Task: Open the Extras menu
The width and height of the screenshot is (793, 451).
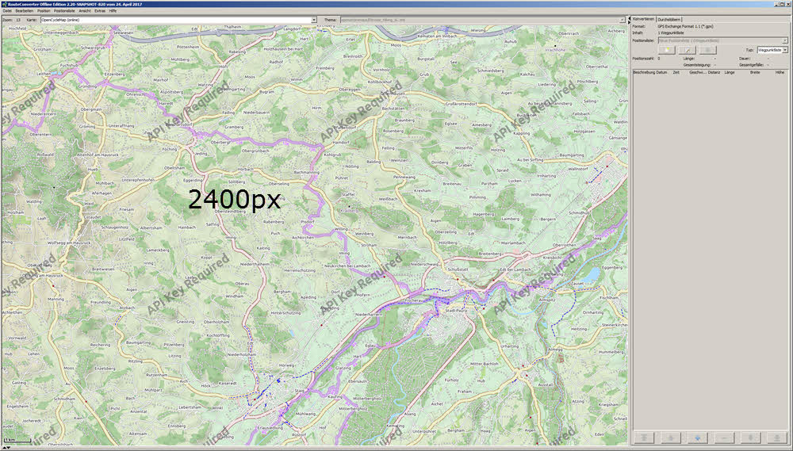Action: (100, 10)
